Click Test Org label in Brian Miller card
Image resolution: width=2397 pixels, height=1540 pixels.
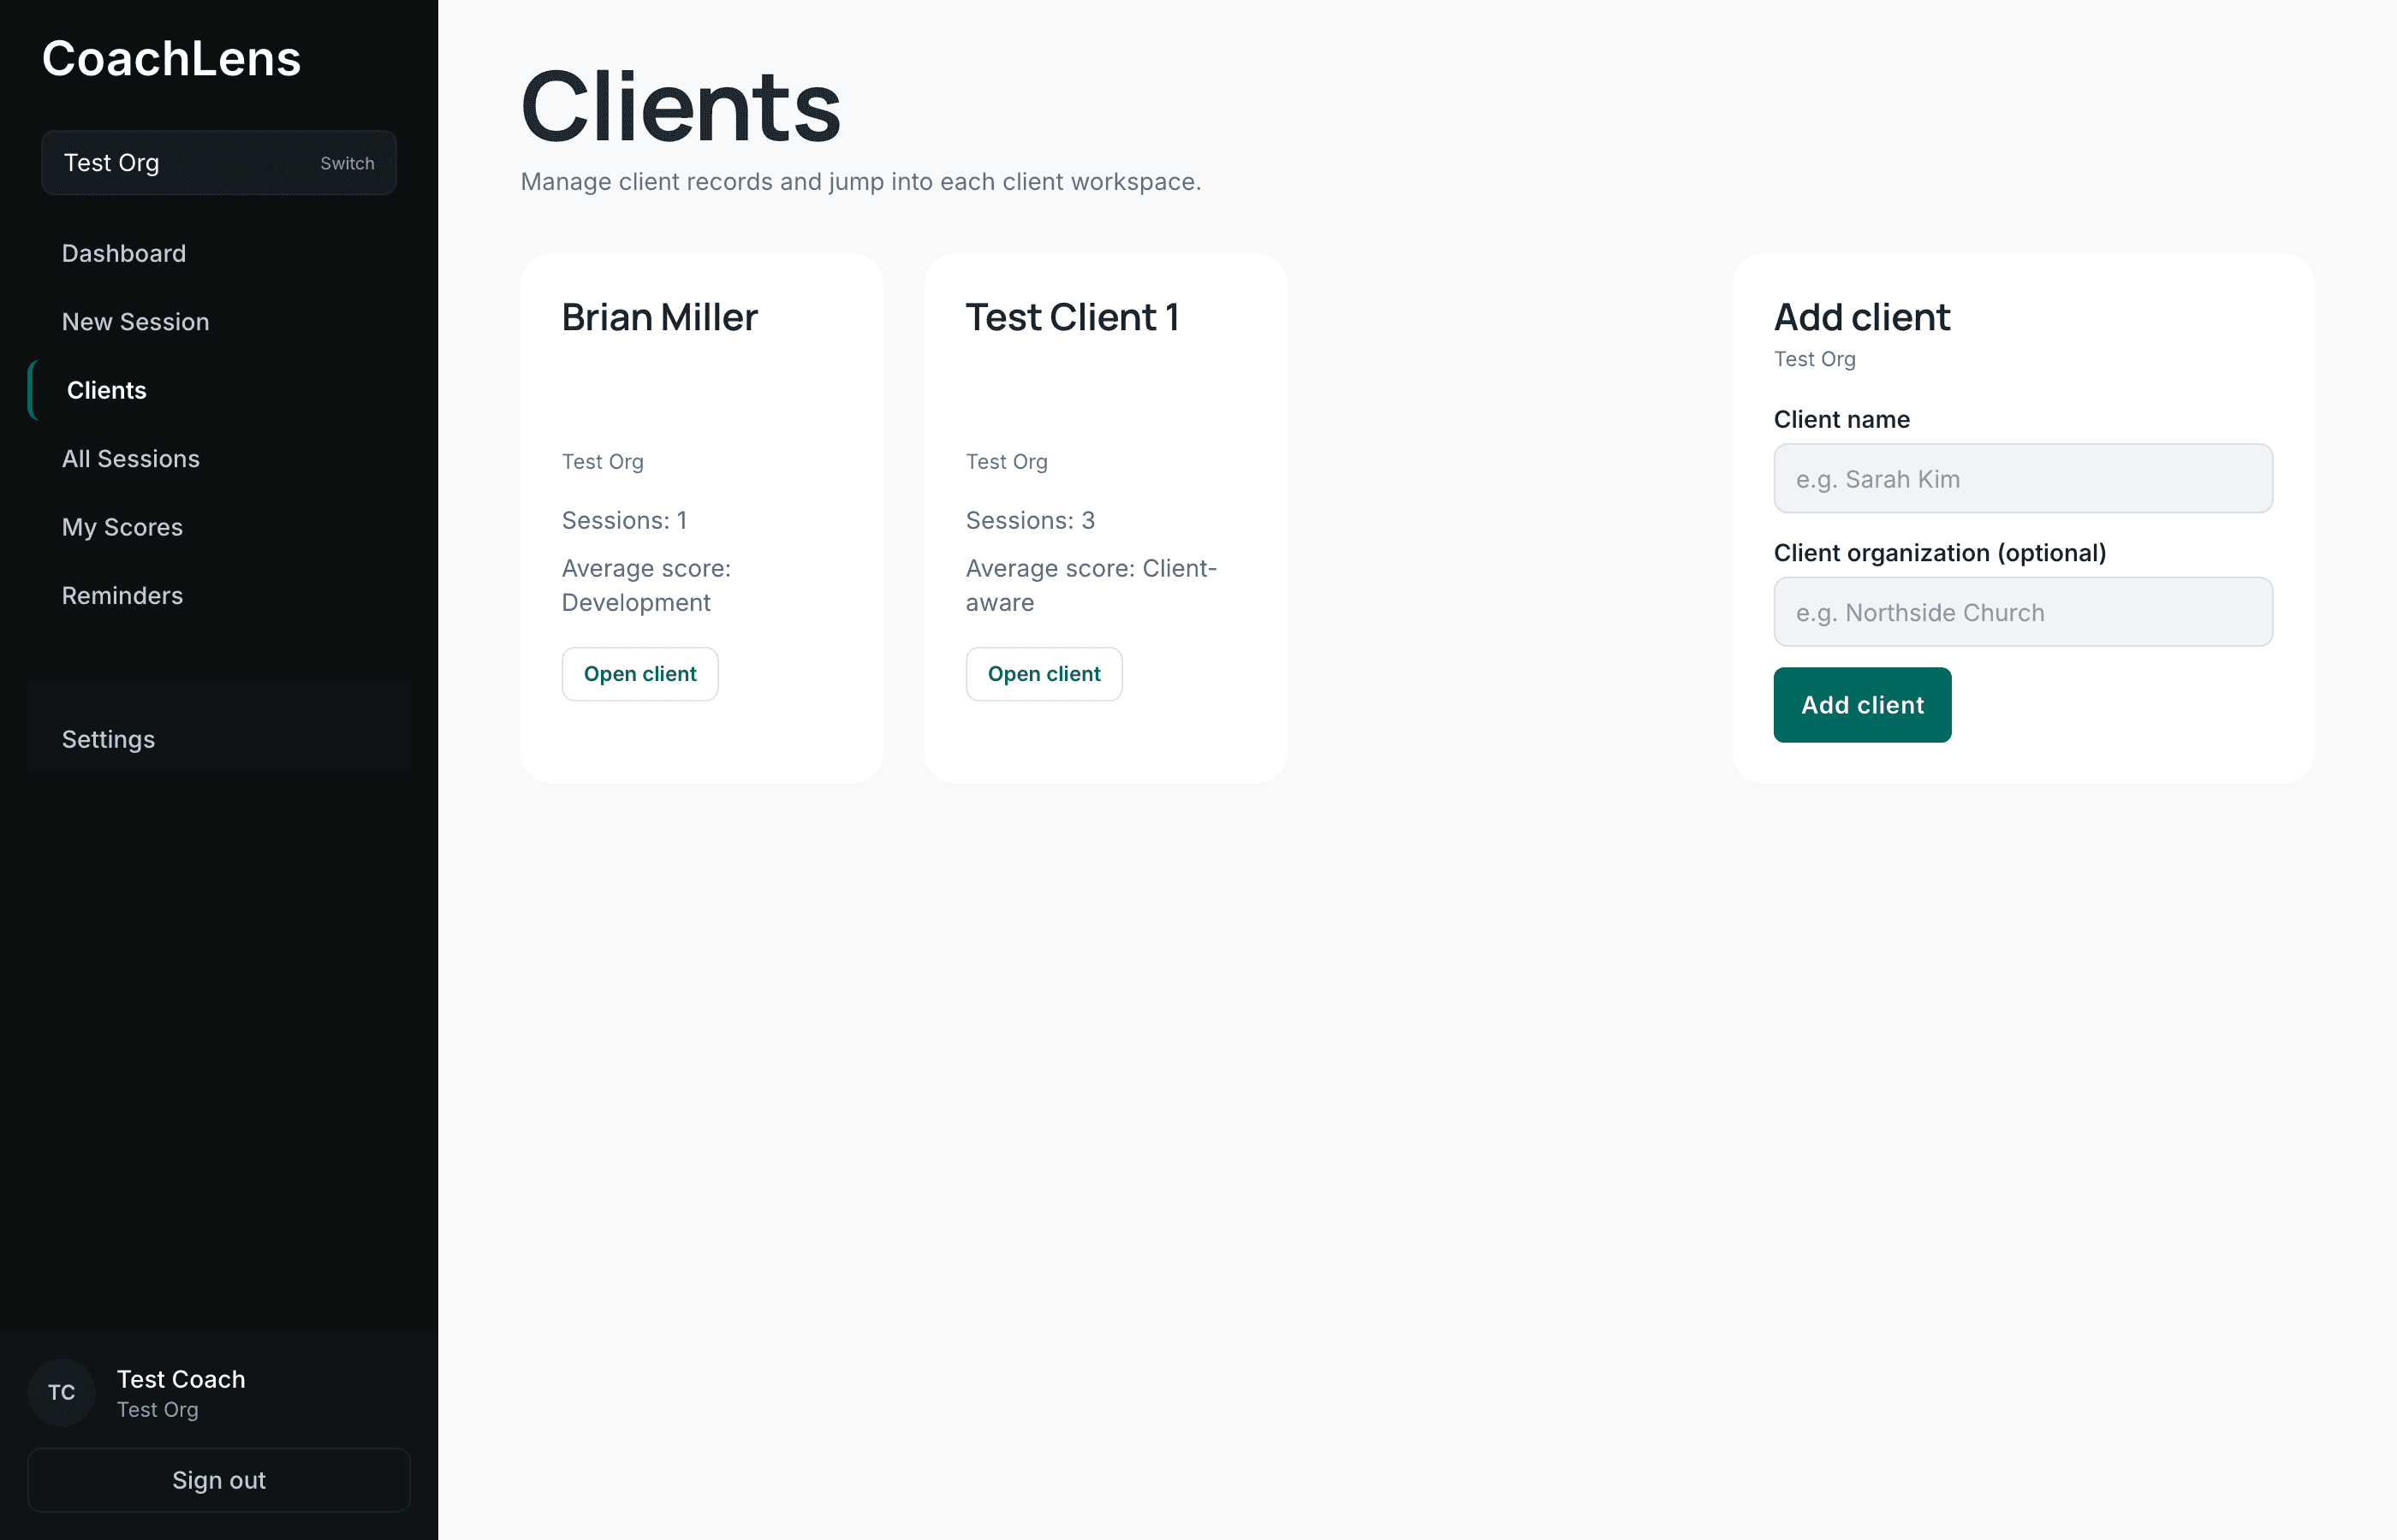point(603,461)
